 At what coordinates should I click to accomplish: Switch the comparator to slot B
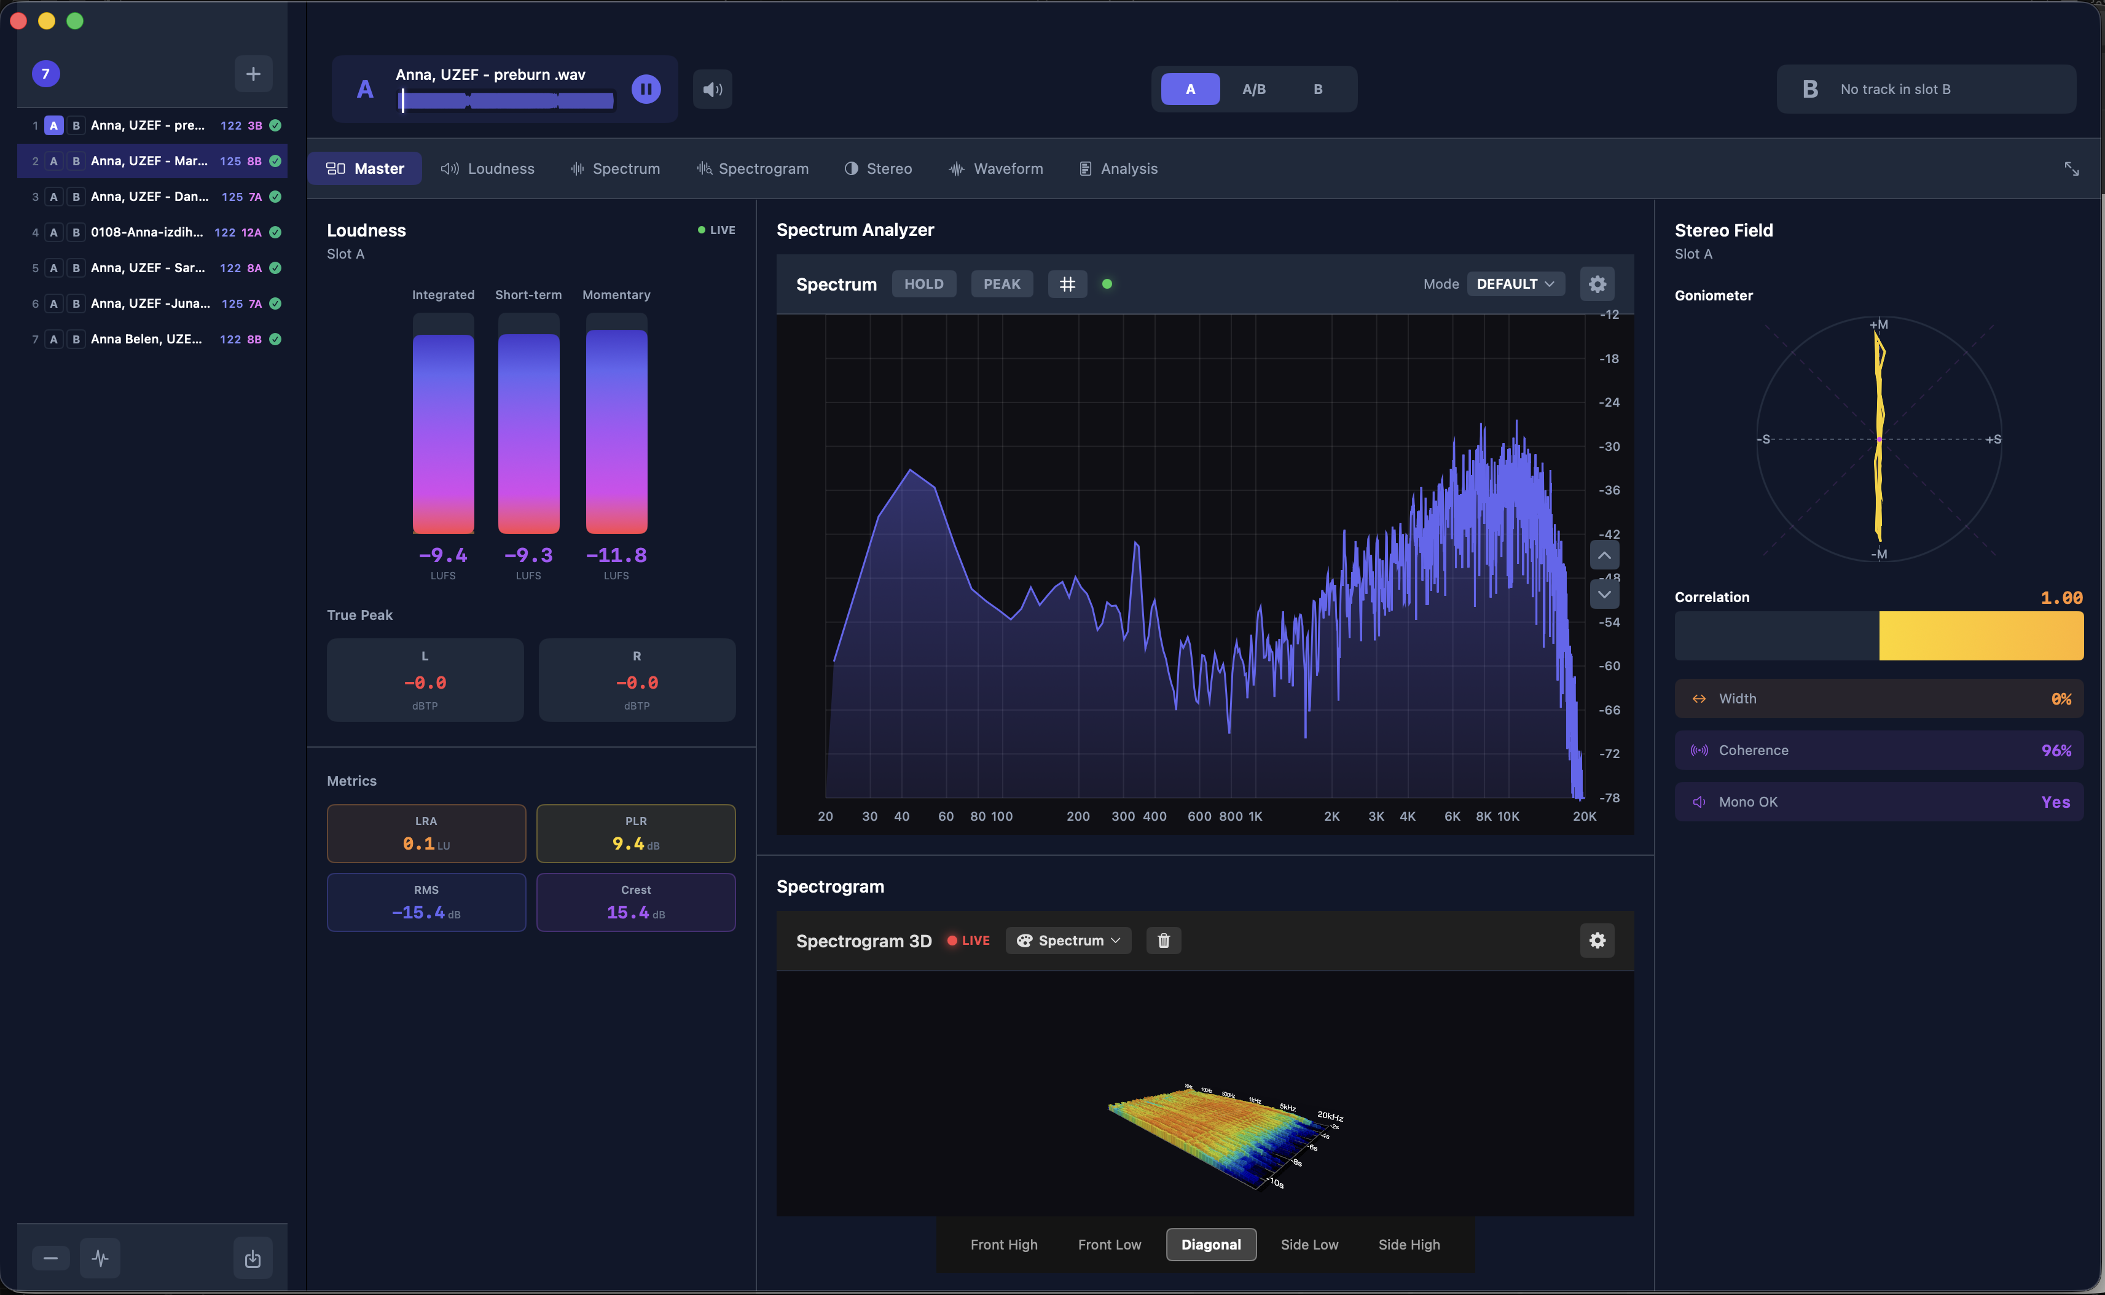pyautogui.click(x=1317, y=88)
